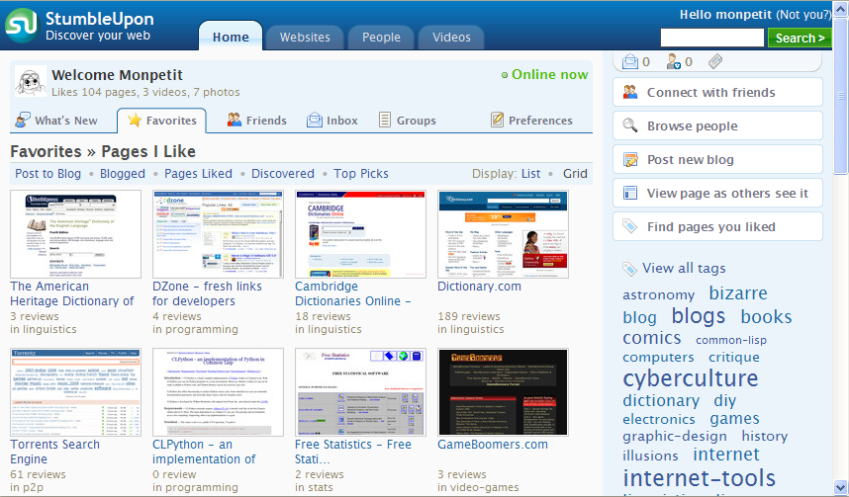Click the tag icon beside View all tags

click(x=629, y=268)
